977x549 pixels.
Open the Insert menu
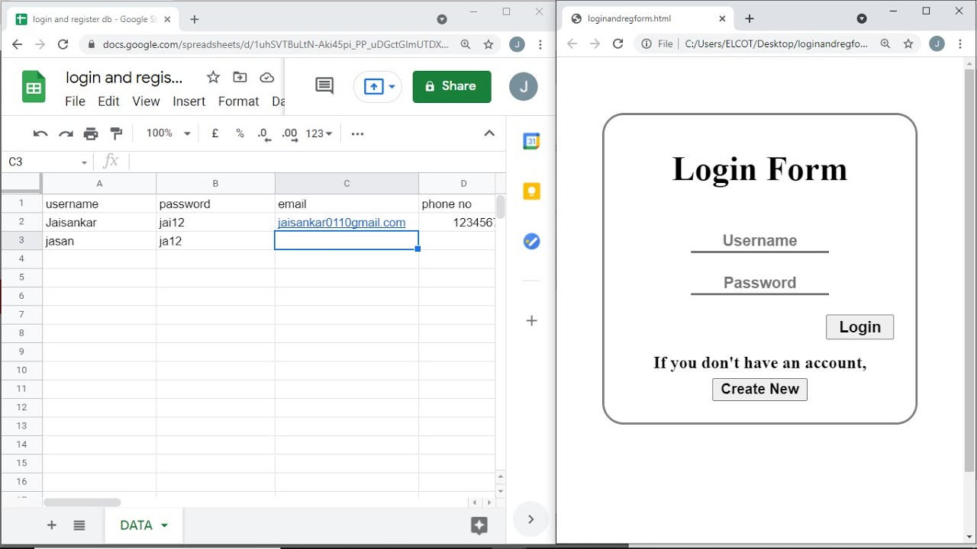(x=189, y=101)
